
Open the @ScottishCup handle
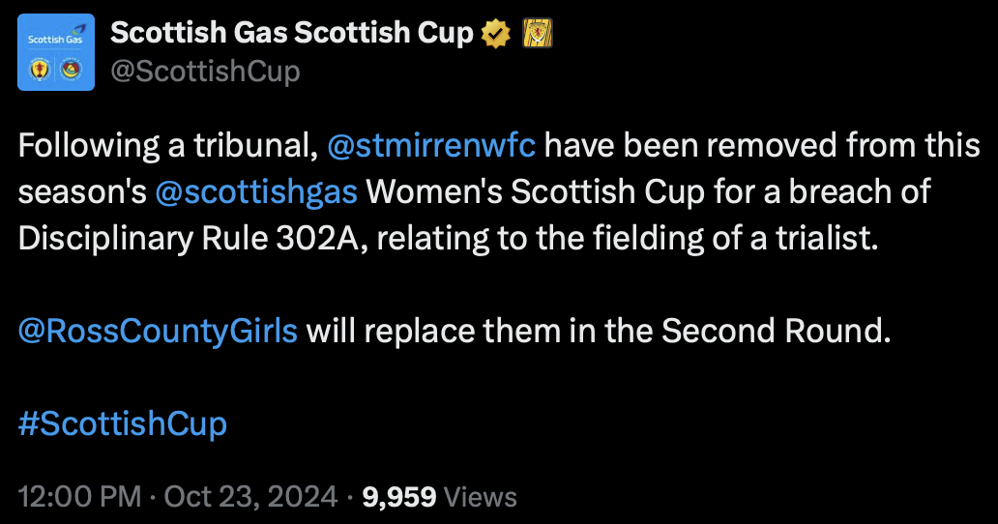[x=205, y=72]
